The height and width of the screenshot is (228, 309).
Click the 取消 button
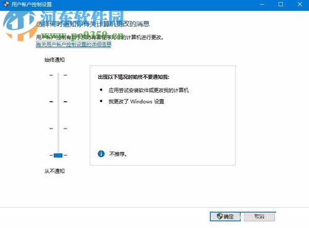click(x=260, y=216)
